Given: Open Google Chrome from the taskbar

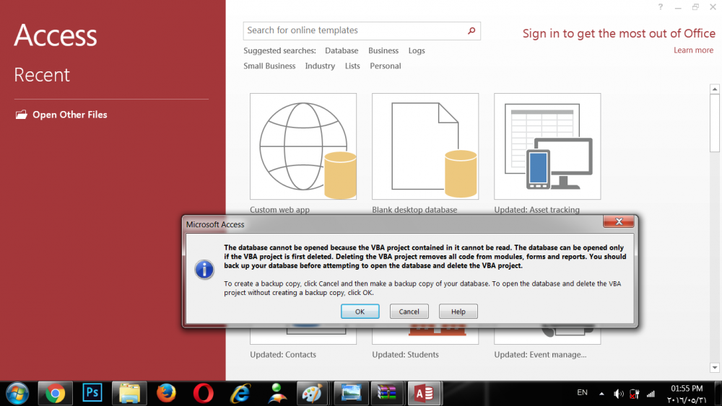Looking at the screenshot, I should [x=55, y=394].
